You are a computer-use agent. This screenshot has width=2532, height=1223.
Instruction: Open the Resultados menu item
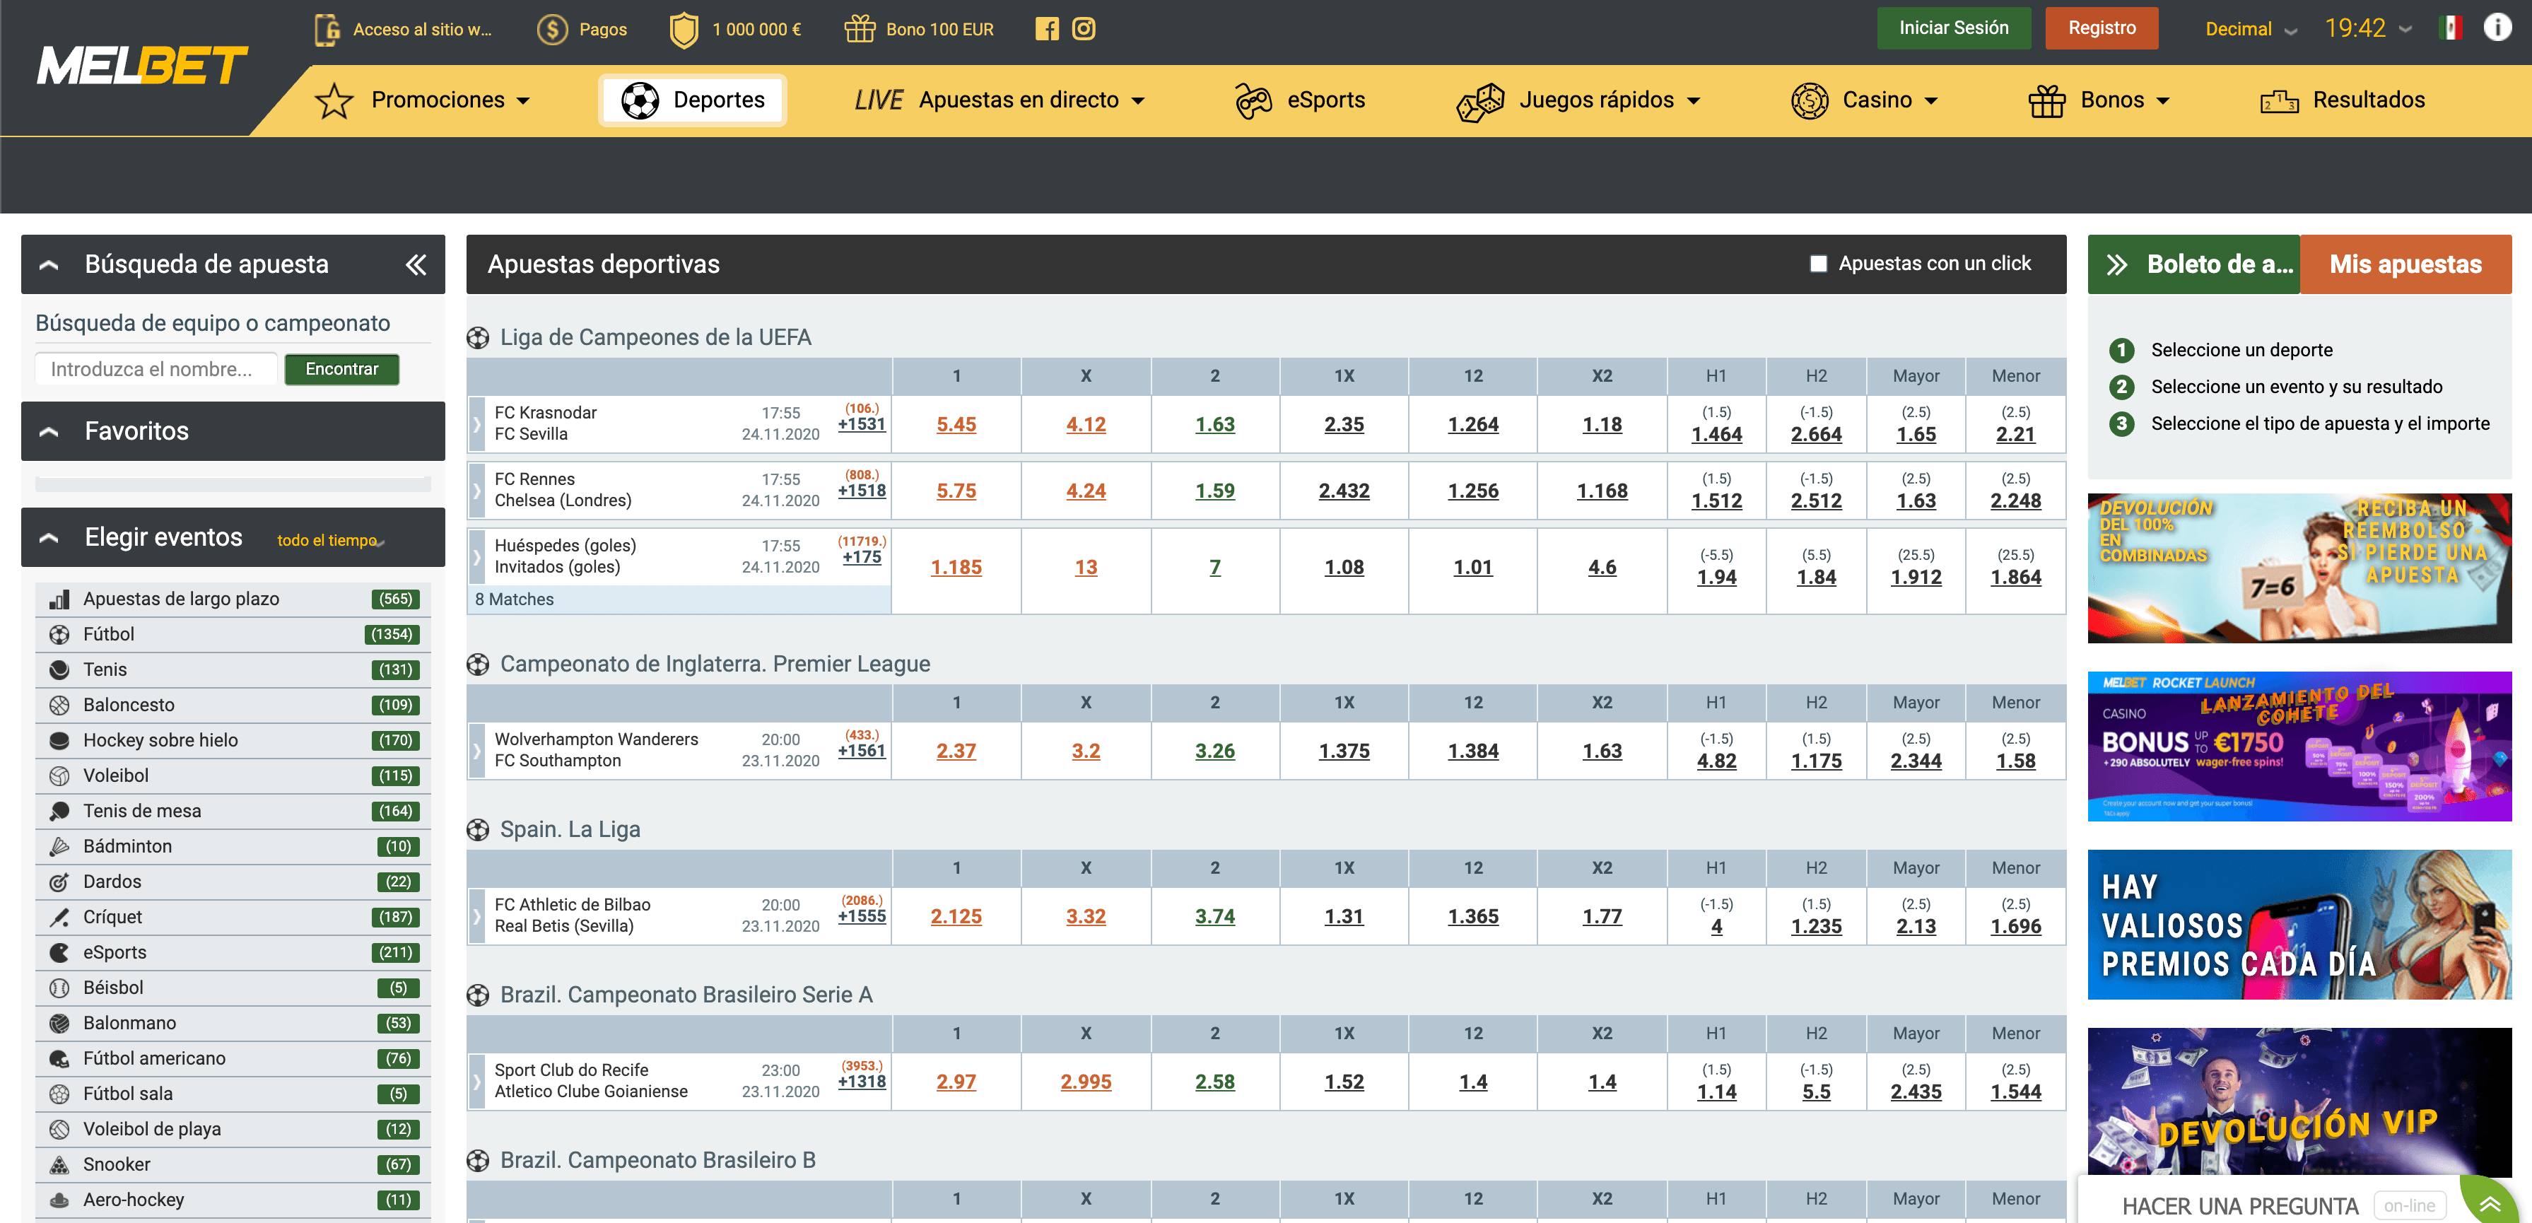click(2343, 100)
